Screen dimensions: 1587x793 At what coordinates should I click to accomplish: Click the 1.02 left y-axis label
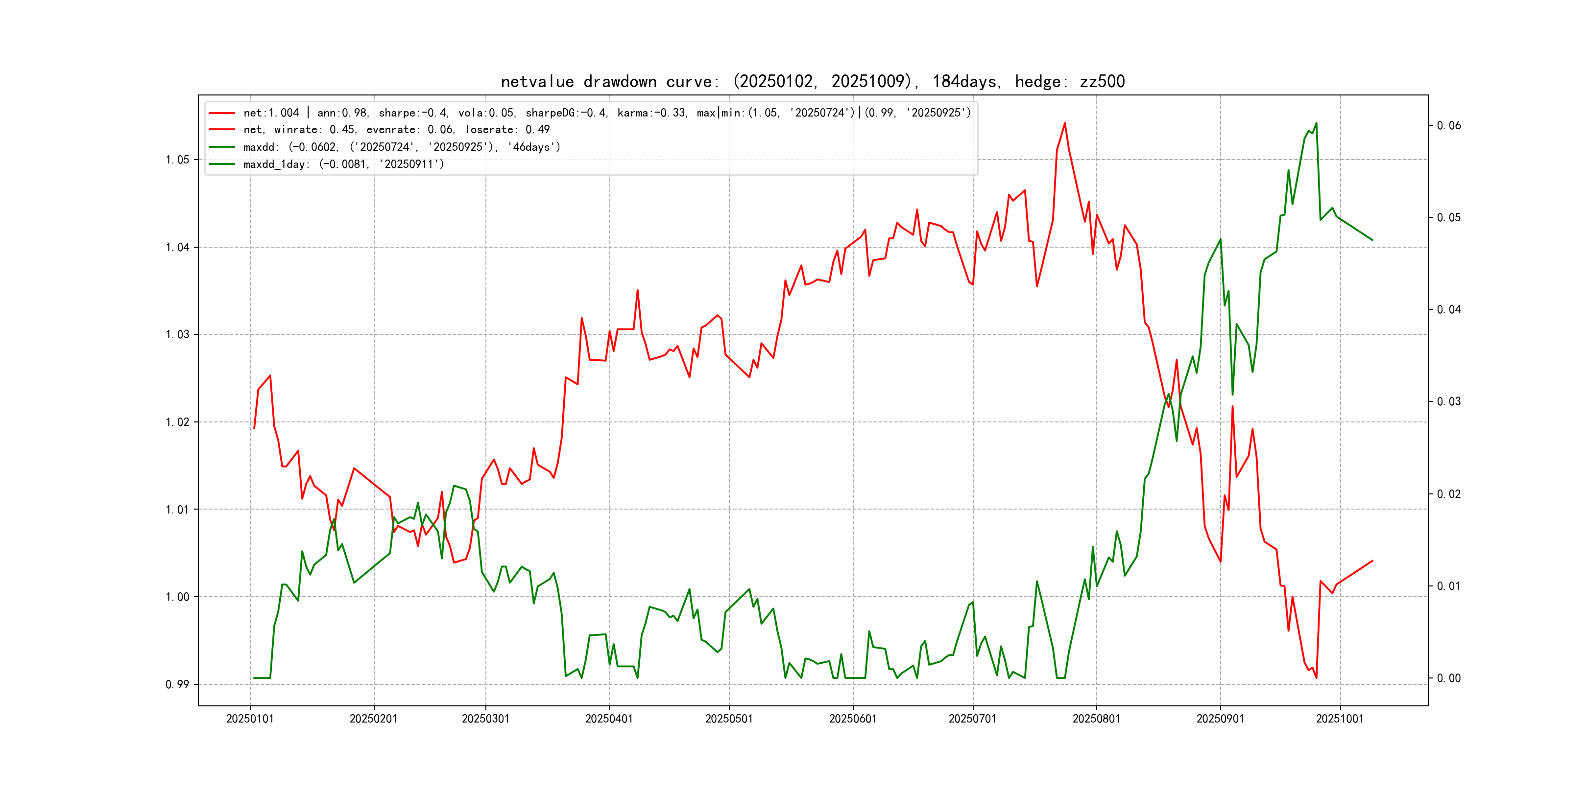(x=177, y=422)
